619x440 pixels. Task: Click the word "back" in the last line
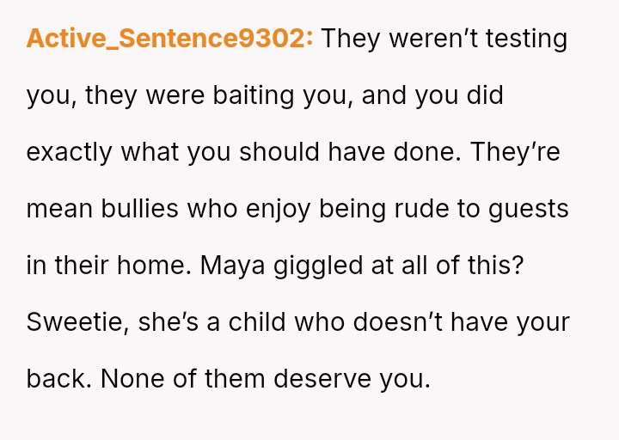coord(55,379)
